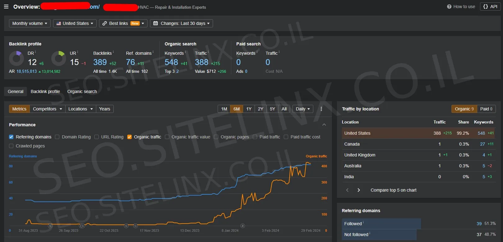This screenshot has height=242, width=503.
Task: Enable the Domain Rating checkbox
Action: (57, 137)
